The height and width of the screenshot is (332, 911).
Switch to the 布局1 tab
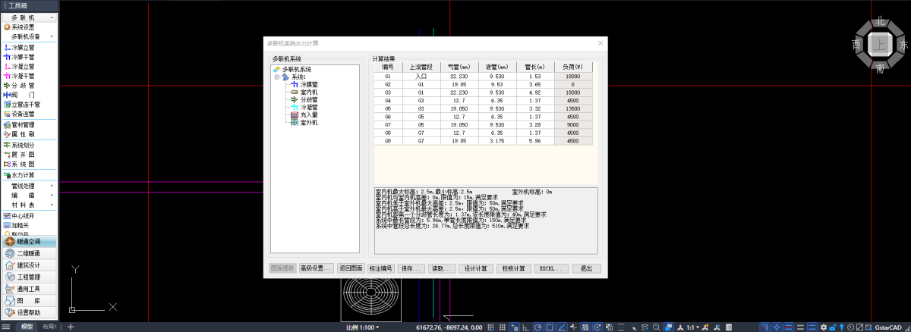tap(50, 327)
